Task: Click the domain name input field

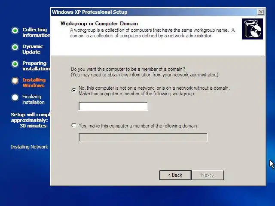Action: (143, 137)
